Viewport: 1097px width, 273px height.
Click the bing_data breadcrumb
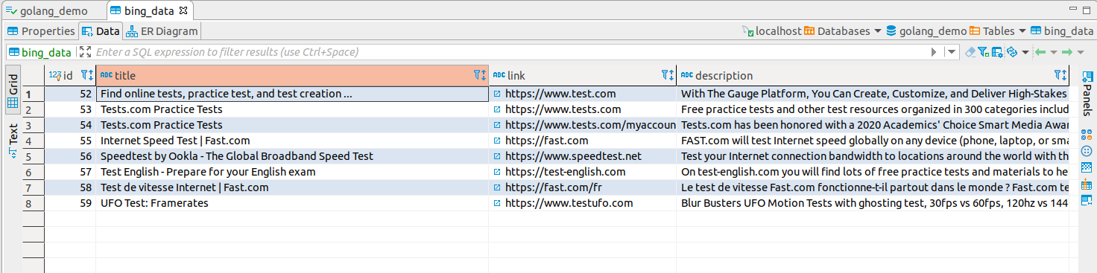pos(1062,31)
